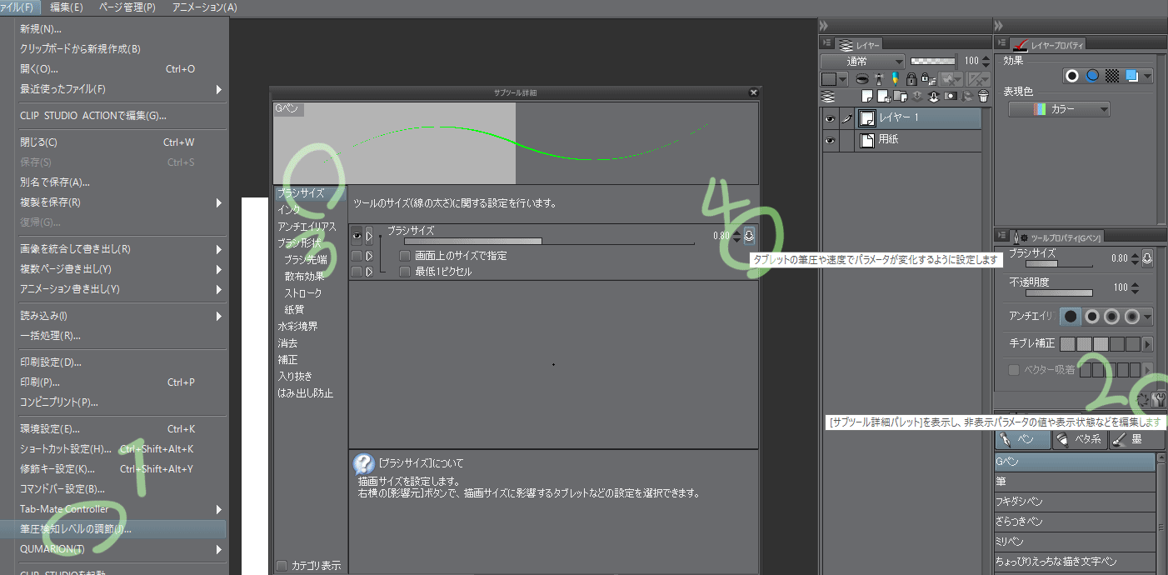The image size is (1168, 575).
Task: Open the アニメーション(A) menu
Action: point(205,7)
